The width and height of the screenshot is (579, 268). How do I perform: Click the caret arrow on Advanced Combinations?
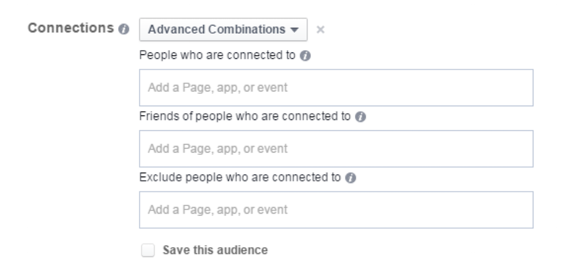pos(294,30)
